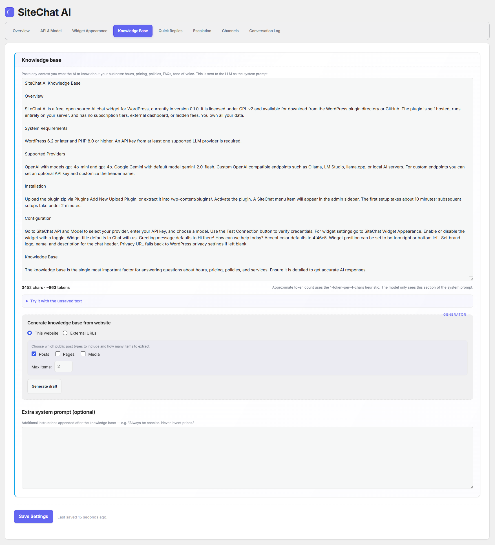
Task: Switch to the API & Model tab
Action: (51, 31)
